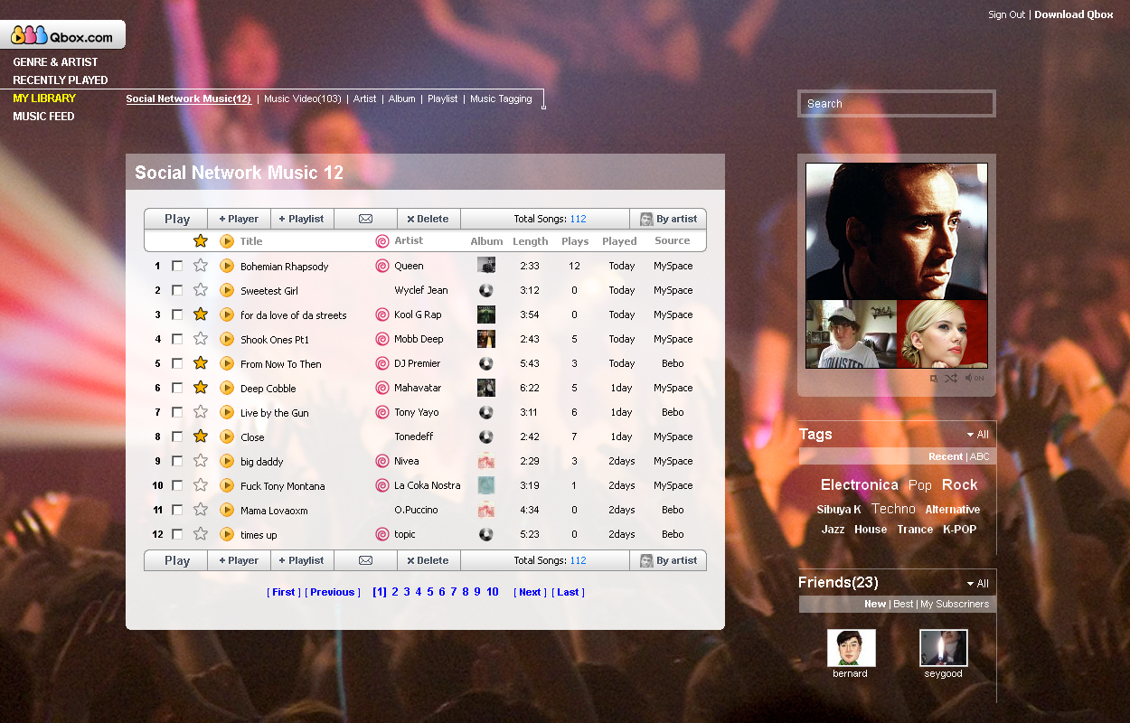Select the K-POP tag
The height and width of the screenshot is (723, 1130).
959,530
